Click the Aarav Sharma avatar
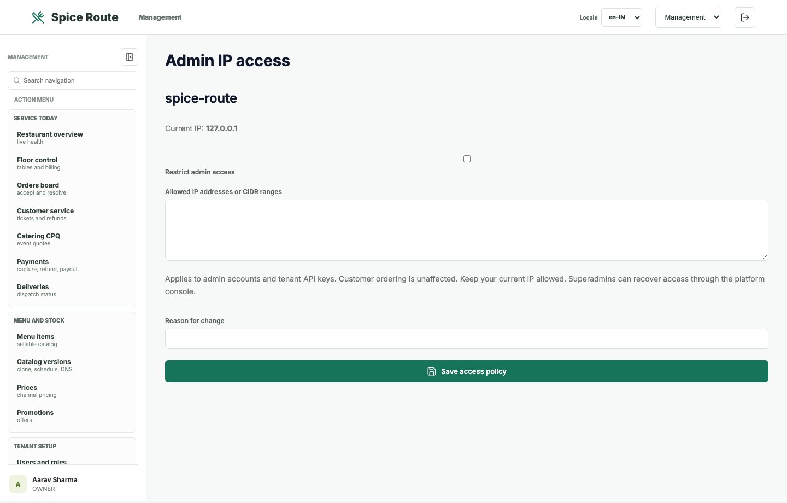The image size is (787, 503). [x=18, y=484]
